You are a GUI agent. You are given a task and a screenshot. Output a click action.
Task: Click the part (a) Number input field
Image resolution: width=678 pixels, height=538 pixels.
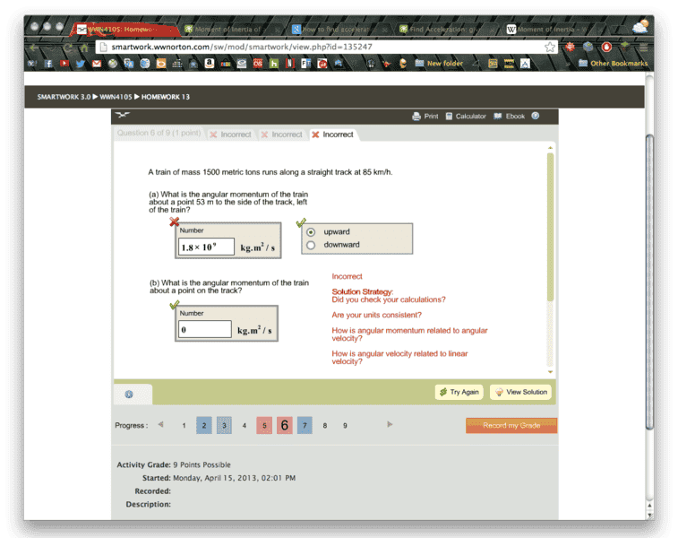207,247
